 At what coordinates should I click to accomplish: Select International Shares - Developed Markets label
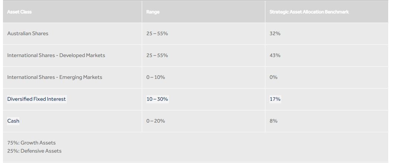tap(56, 55)
